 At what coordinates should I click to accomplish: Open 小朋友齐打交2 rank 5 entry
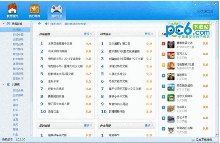click(x=118, y=74)
